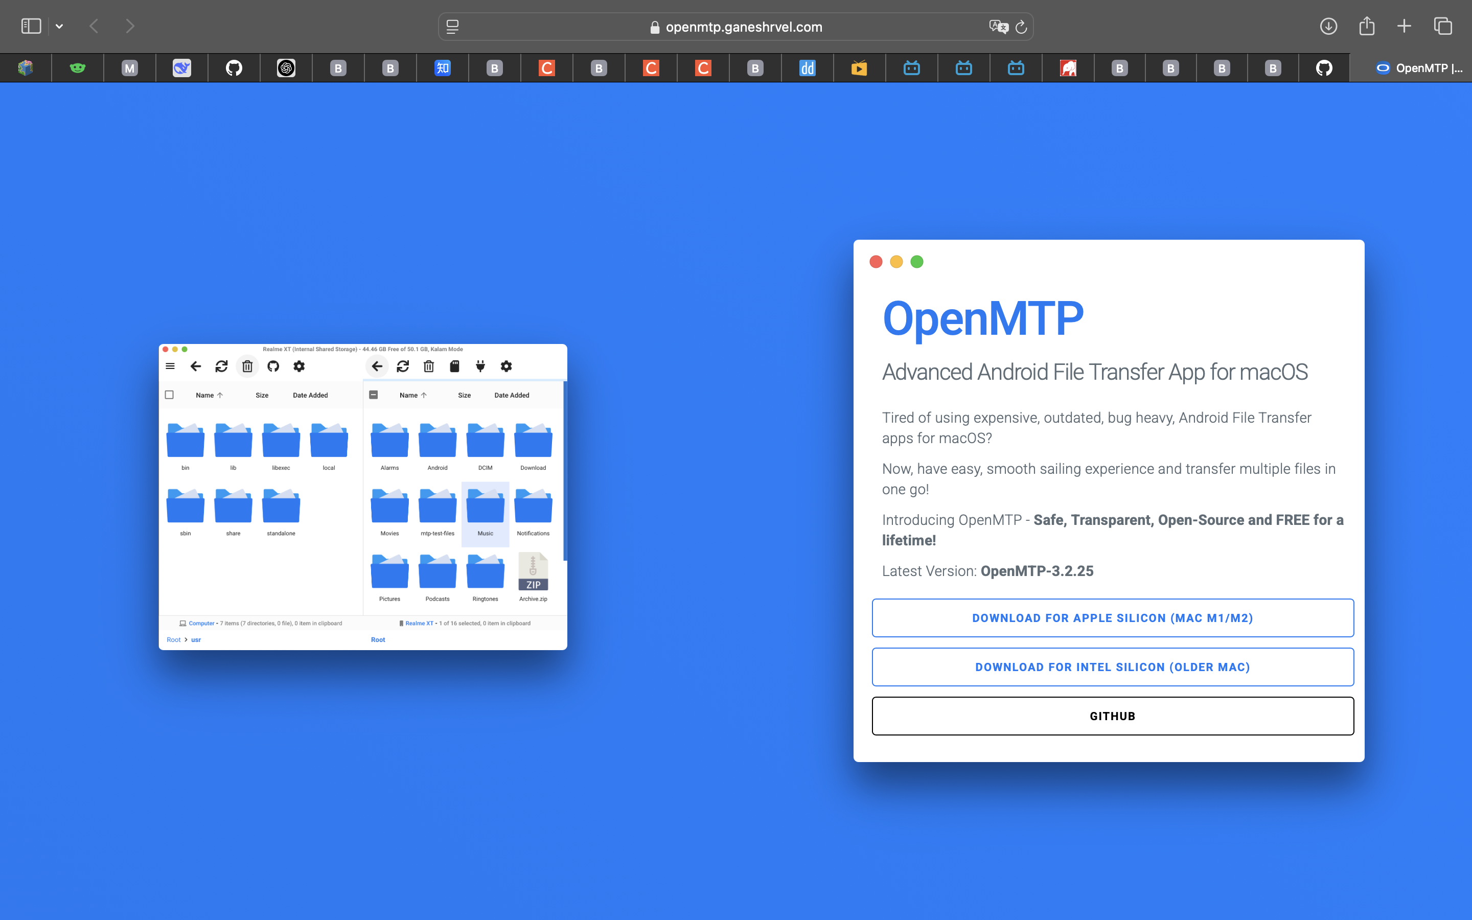Click the Share icon in Safari toolbar

coord(1367,26)
